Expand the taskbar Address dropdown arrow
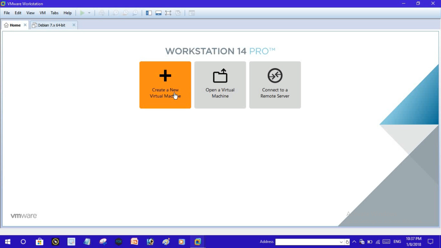This screenshot has height=248, width=441. (341, 242)
